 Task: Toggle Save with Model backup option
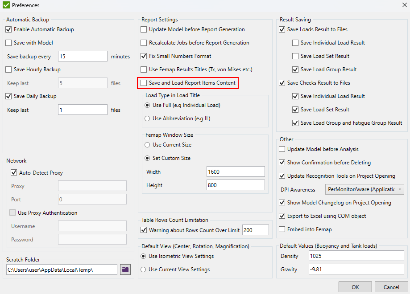8,43
